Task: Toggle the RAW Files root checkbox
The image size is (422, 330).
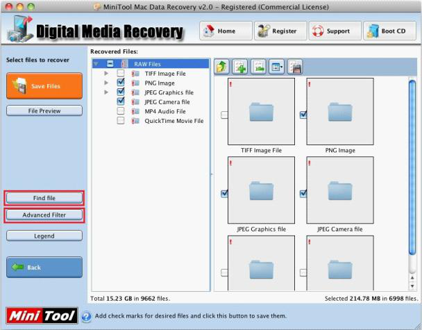Action: coord(110,64)
